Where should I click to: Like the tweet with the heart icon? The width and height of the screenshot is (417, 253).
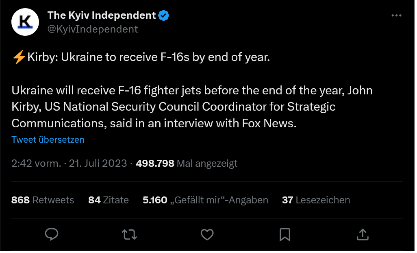(207, 234)
